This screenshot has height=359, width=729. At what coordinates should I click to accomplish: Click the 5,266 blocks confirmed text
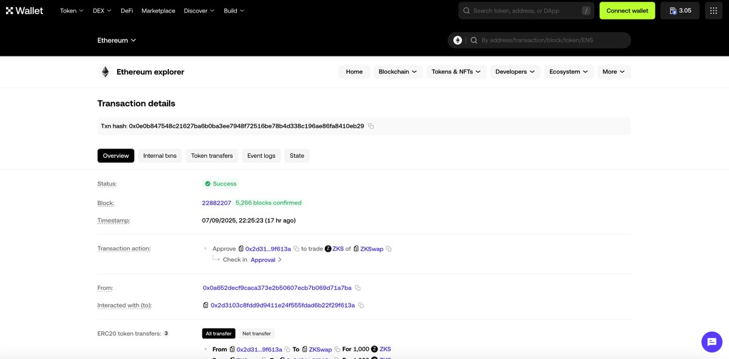(269, 203)
